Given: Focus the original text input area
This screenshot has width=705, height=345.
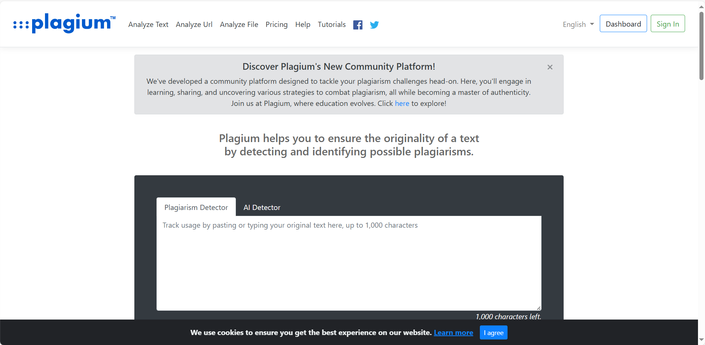Looking at the screenshot, I should 349,263.
